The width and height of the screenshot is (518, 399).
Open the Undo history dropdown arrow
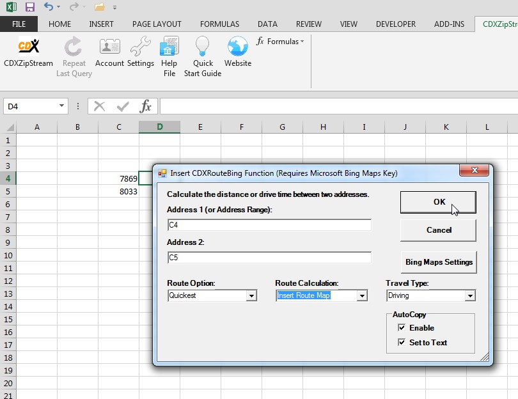(x=58, y=7)
